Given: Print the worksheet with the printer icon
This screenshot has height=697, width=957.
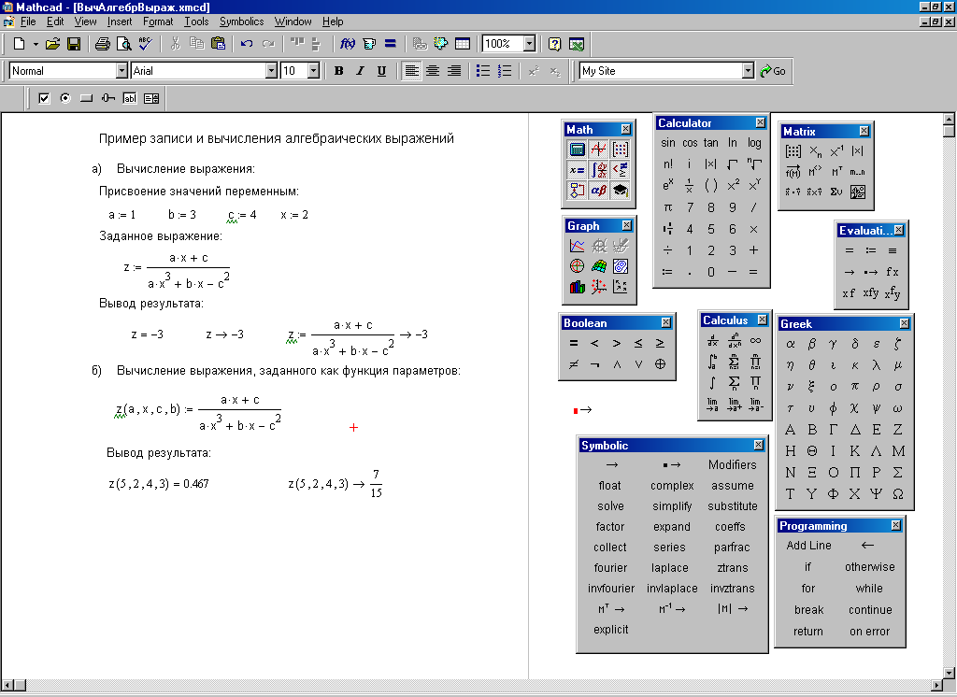Looking at the screenshot, I should click(x=103, y=44).
